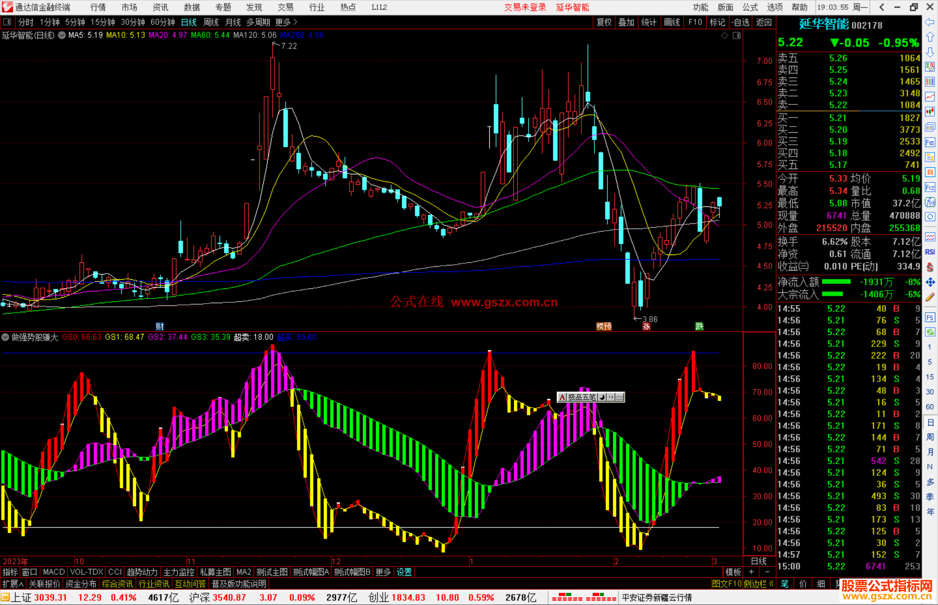Open the 行情 menu

(x=98, y=7)
